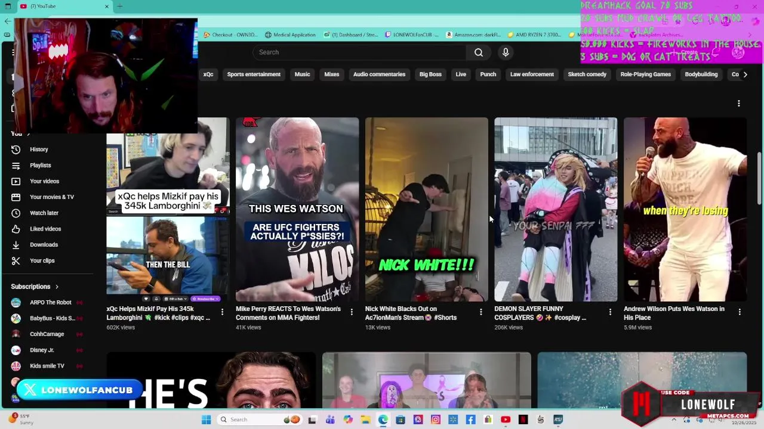Select the Role-Playing Games chip
Viewport: 764px width, 429px height.
645,74
